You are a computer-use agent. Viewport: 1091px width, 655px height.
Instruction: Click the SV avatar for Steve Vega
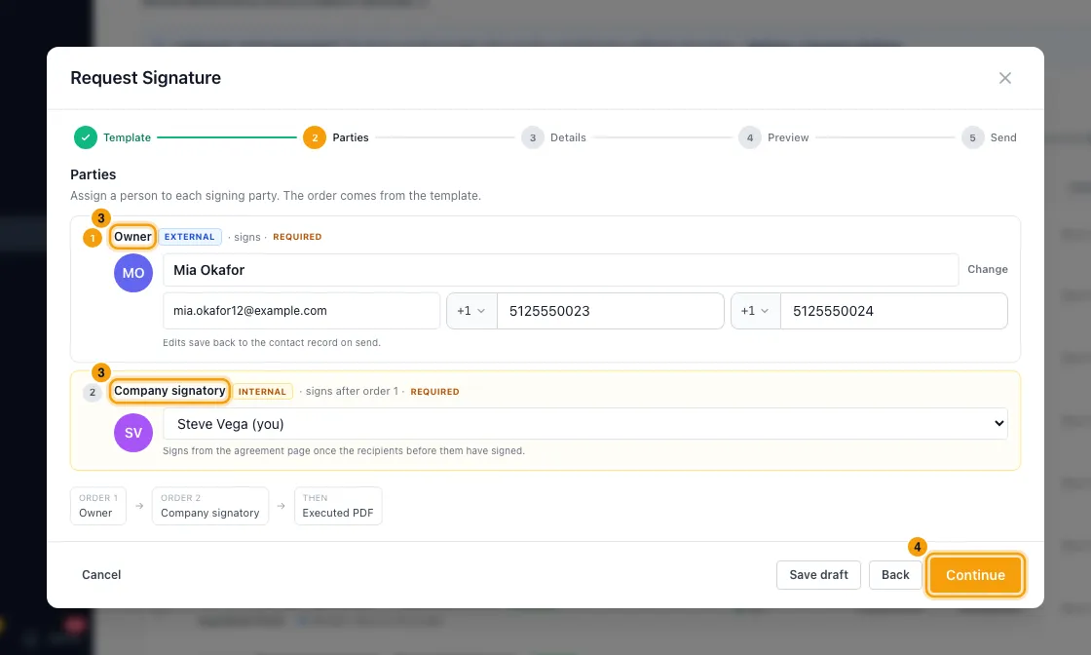point(133,433)
